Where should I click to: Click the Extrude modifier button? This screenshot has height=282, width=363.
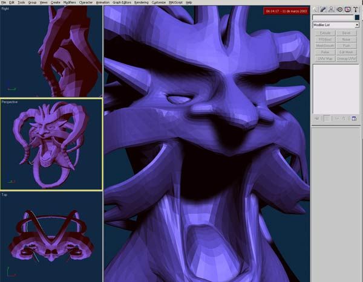(325, 33)
